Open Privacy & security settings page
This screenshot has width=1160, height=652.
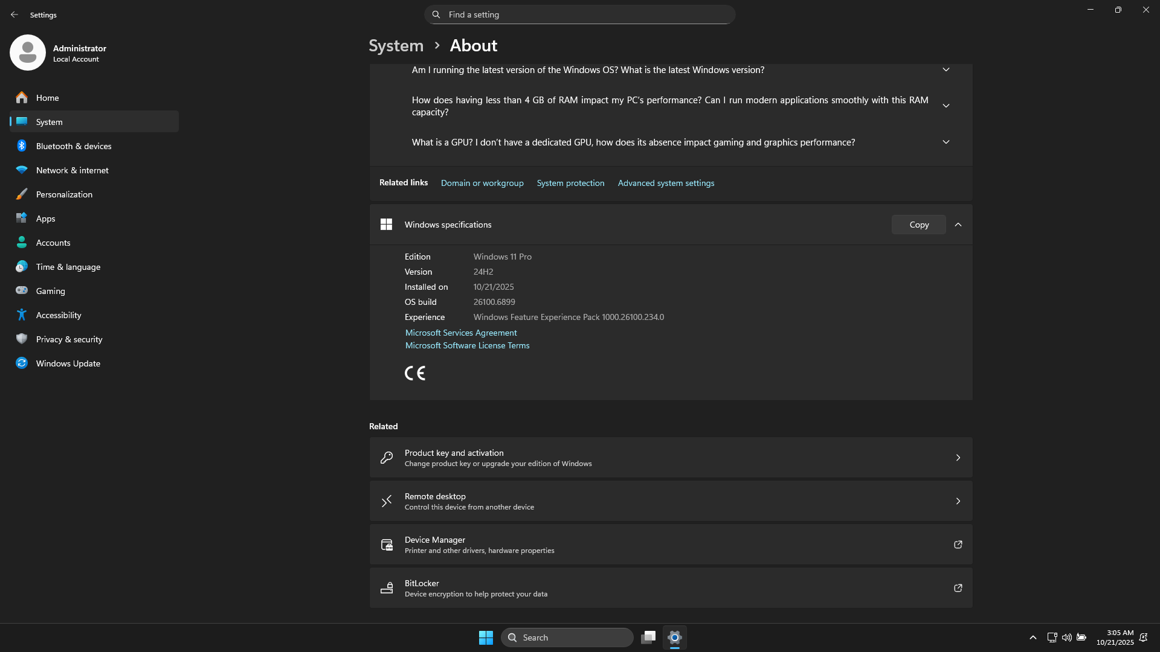69,339
